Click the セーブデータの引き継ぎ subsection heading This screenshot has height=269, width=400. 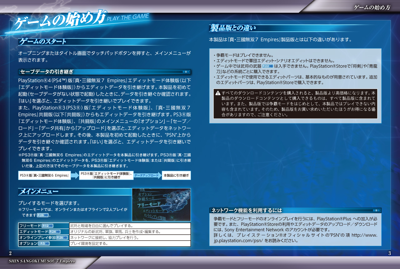pos(47,72)
